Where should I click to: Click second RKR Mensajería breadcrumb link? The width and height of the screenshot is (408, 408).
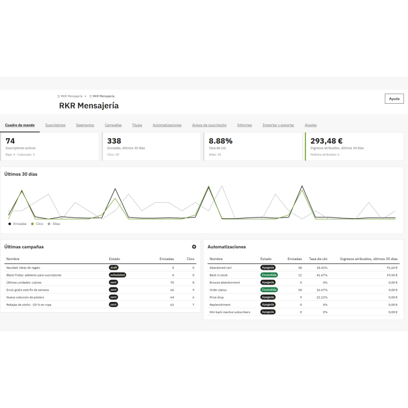tap(104, 96)
